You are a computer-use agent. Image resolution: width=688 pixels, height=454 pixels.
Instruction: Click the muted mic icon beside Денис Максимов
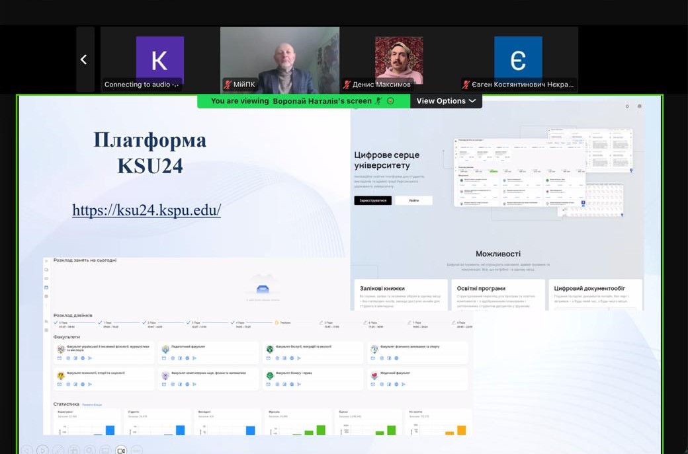(347, 85)
